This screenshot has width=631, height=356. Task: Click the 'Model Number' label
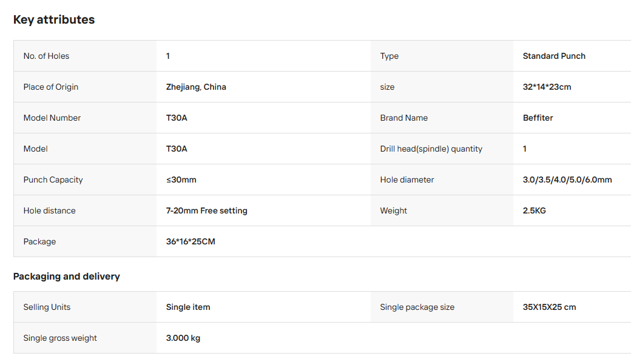[x=52, y=118]
